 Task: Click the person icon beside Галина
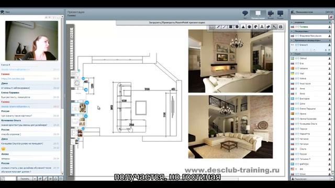(329, 27)
